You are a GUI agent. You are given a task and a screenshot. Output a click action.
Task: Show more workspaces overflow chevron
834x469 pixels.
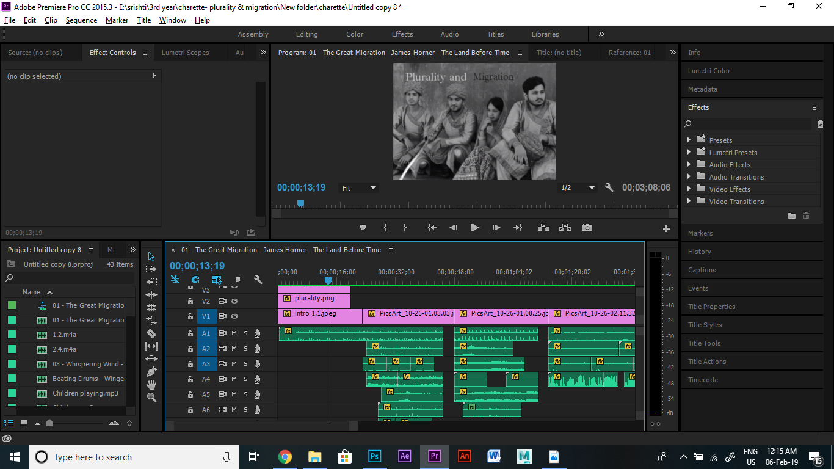(601, 34)
